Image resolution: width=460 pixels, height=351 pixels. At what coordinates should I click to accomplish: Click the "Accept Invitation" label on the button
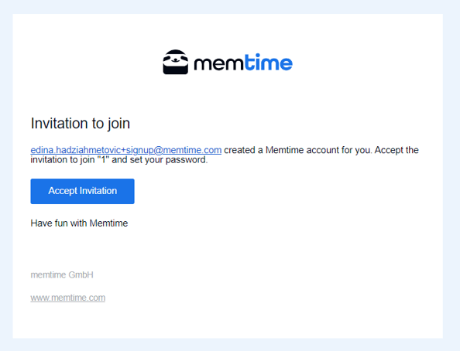click(82, 191)
